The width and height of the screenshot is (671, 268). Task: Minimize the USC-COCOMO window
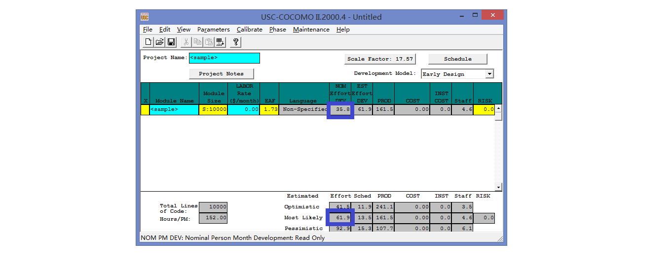coord(461,16)
